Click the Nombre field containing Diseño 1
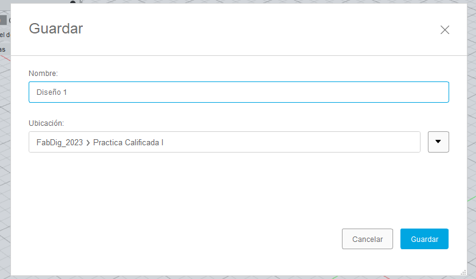The image size is (476, 279). (238, 92)
